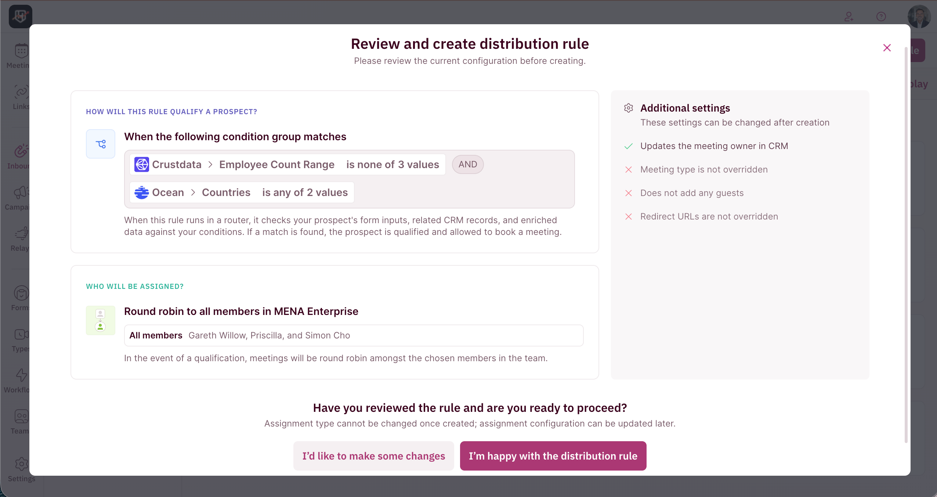The height and width of the screenshot is (497, 937).
Task: Click the Additional settings gear icon
Action: tap(629, 108)
